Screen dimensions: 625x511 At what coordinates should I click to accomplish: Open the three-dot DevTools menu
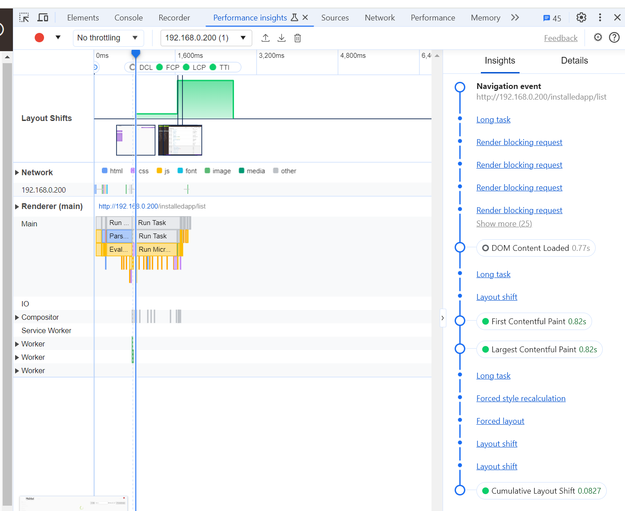pos(600,17)
